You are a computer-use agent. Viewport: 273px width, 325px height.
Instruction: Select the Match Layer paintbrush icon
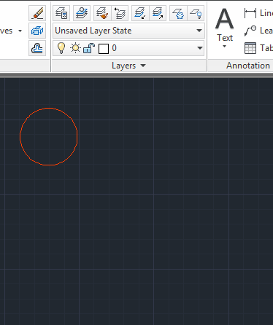pyautogui.click(x=102, y=13)
